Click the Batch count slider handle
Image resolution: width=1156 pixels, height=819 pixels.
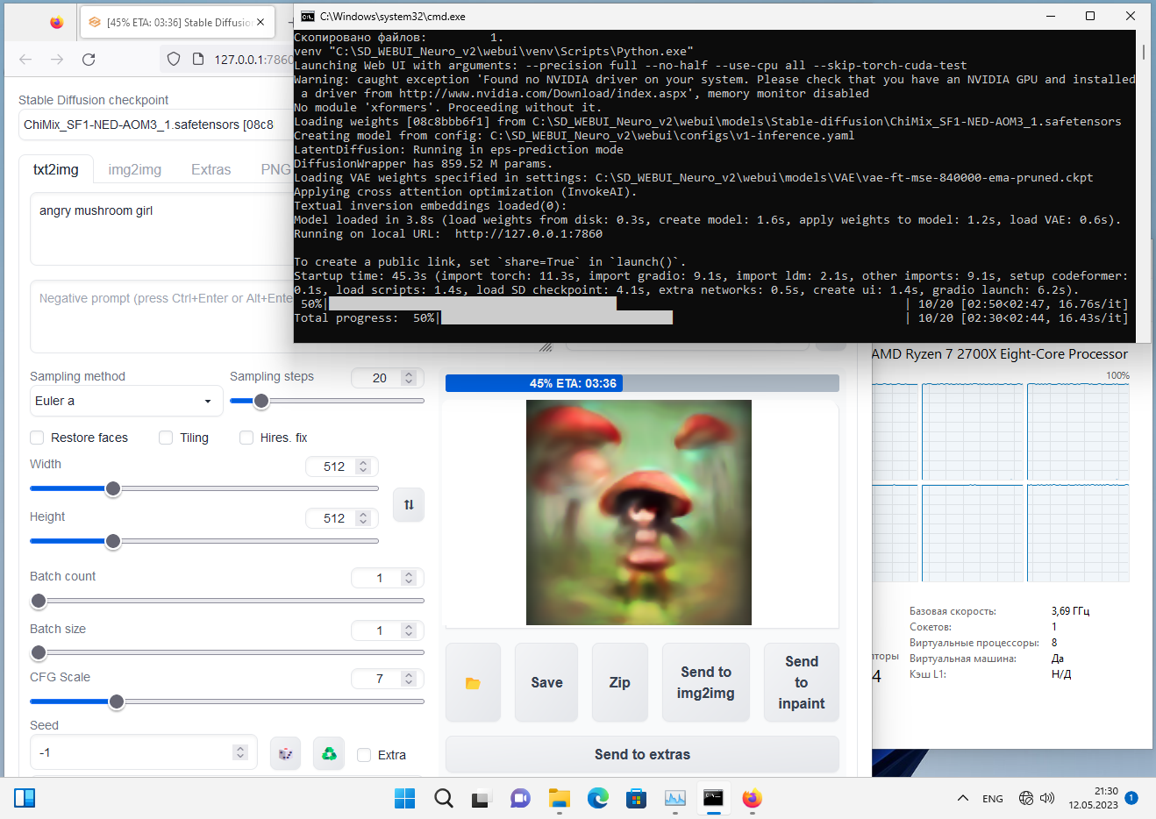[39, 601]
